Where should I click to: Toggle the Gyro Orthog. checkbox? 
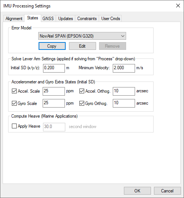click(82, 103)
